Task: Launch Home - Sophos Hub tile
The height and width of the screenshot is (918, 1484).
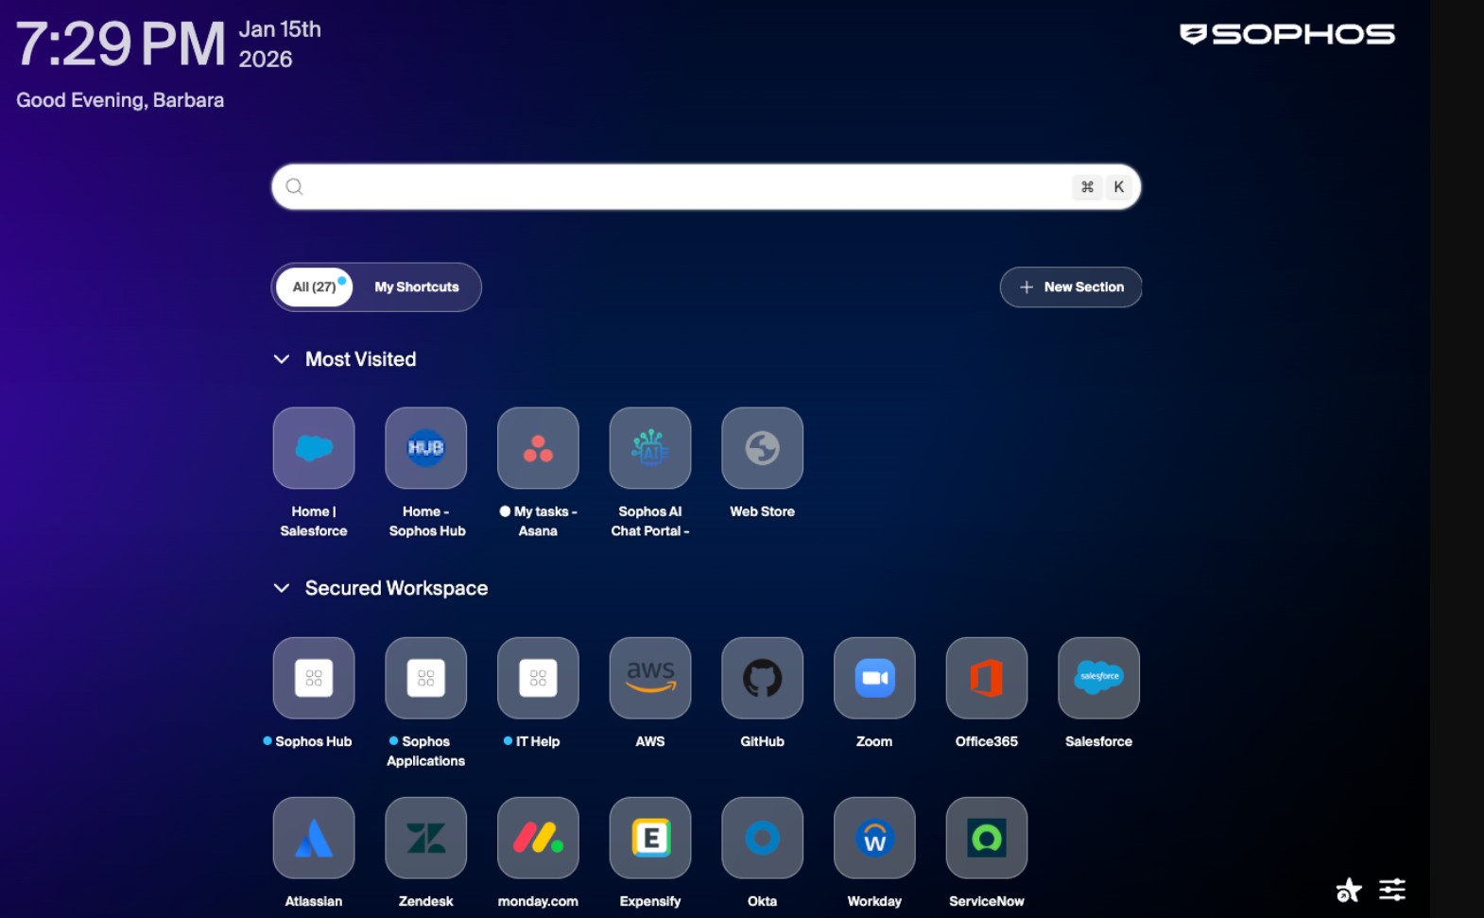Action: [426, 448]
